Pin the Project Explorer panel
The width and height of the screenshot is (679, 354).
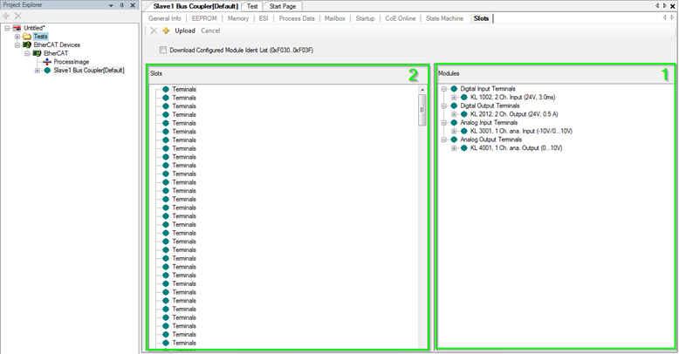pos(121,5)
